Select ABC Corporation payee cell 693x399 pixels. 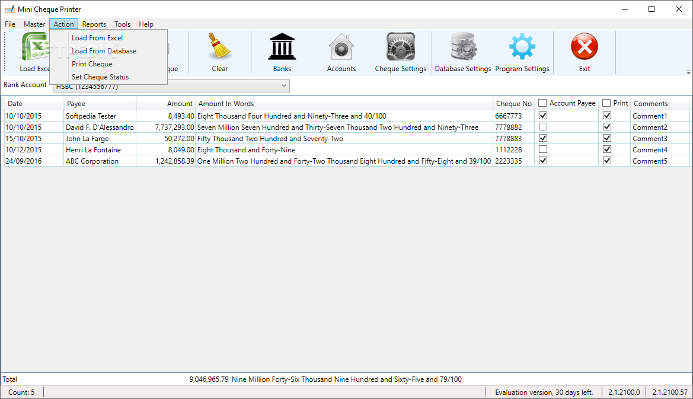(100, 161)
